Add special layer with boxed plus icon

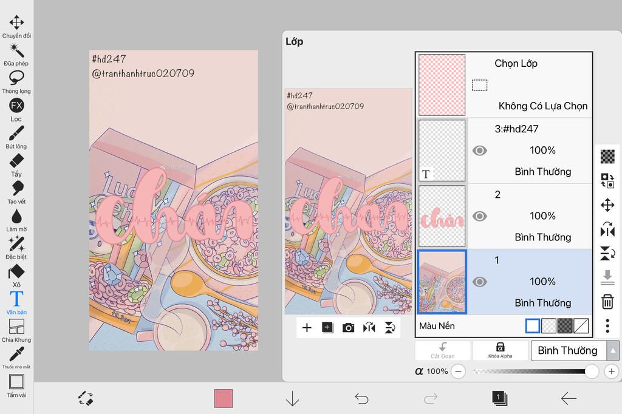[x=327, y=328]
